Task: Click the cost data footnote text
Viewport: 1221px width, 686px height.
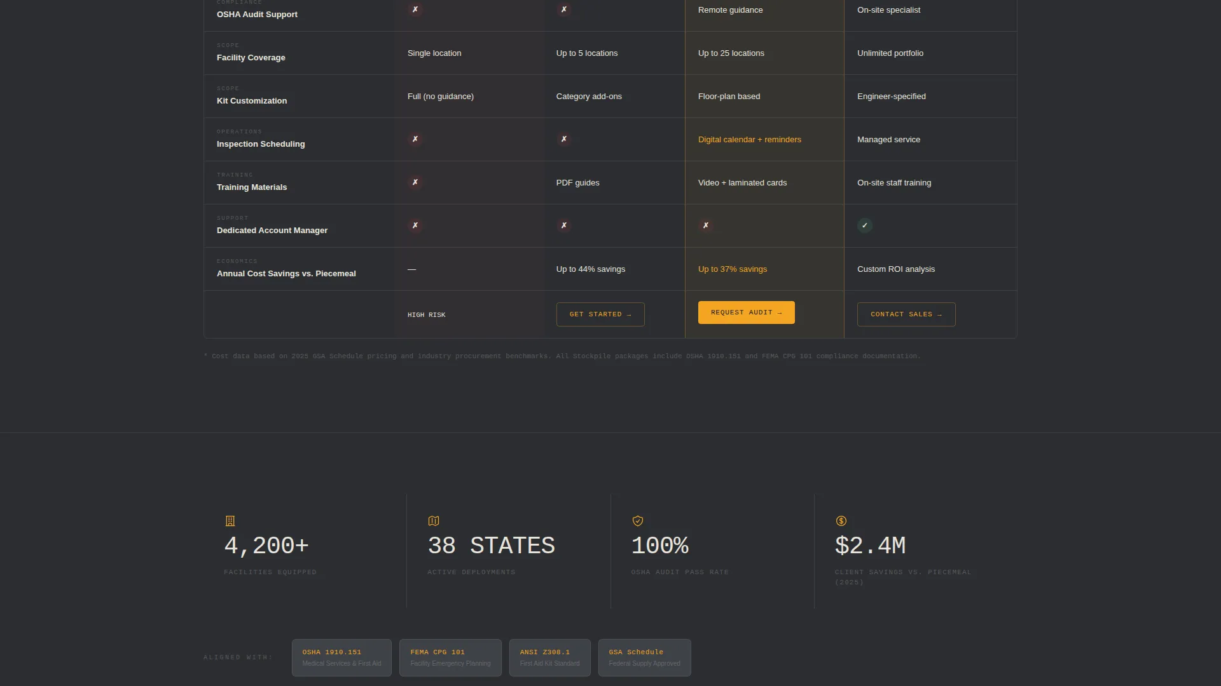Action: click(x=562, y=356)
